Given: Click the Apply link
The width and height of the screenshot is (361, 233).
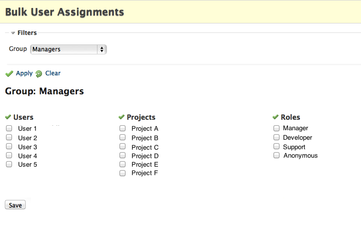Looking at the screenshot, I should coord(24,73).
